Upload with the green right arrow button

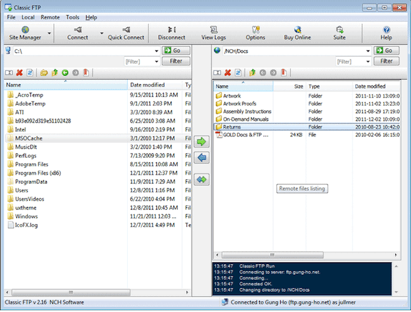click(x=201, y=141)
